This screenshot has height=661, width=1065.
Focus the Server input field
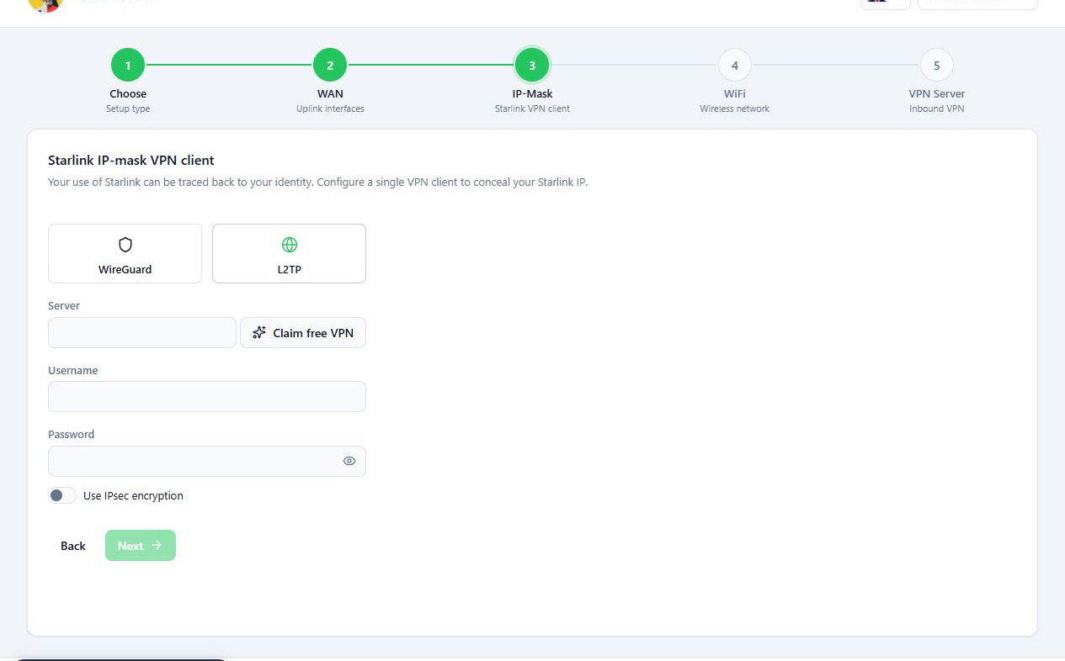[x=142, y=332]
